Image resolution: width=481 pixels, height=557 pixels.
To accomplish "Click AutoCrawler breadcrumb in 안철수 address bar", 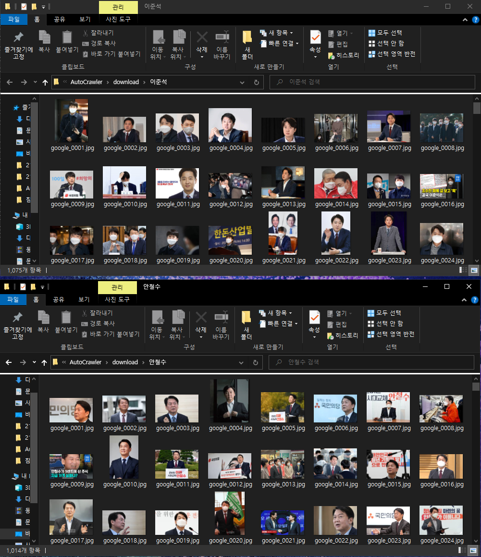I will coord(85,362).
